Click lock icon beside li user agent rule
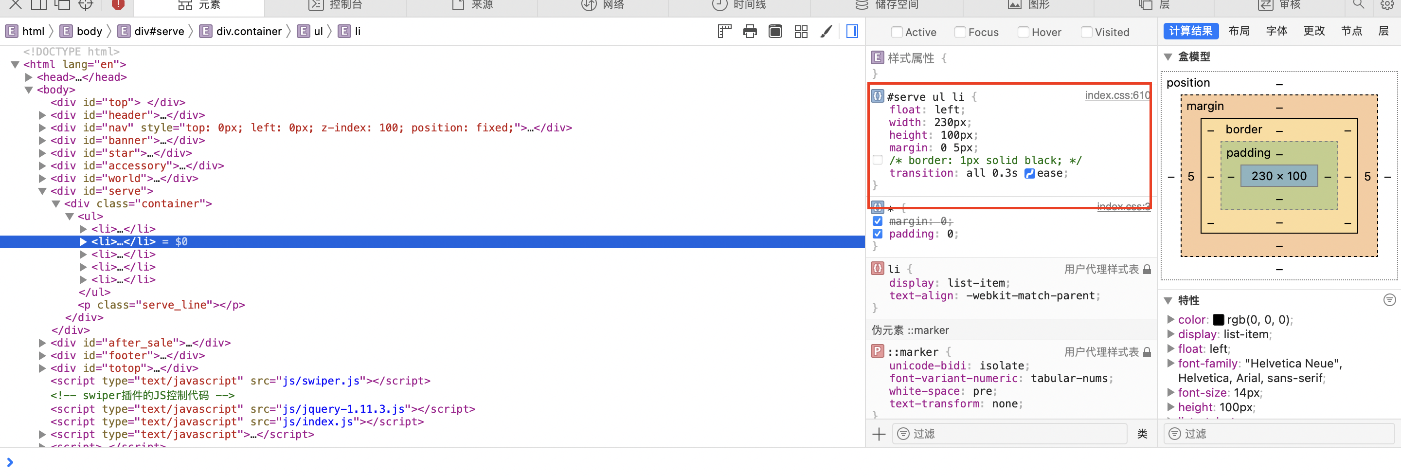This screenshot has height=476, width=1401. [1147, 269]
